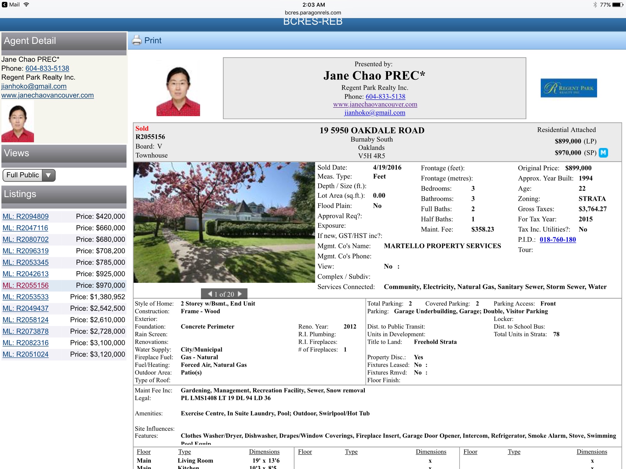Tap the bcres.paragonrels.com address bar
The height and width of the screenshot is (469, 626).
click(313, 13)
